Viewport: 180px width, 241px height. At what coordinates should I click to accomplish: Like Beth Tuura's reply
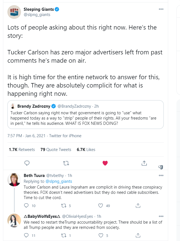coord(100,205)
